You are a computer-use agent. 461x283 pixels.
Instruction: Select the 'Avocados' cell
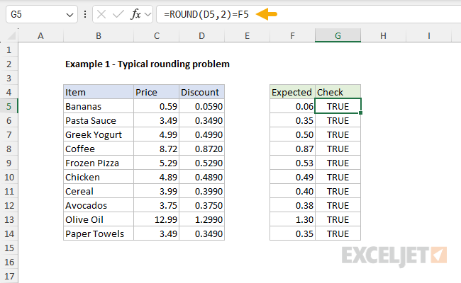99,205
